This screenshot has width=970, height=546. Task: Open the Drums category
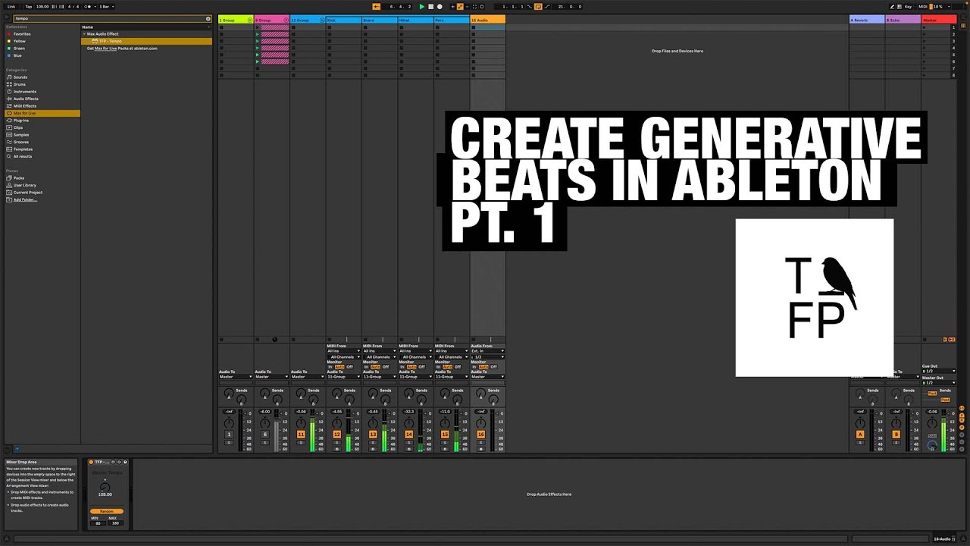pyautogui.click(x=19, y=84)
